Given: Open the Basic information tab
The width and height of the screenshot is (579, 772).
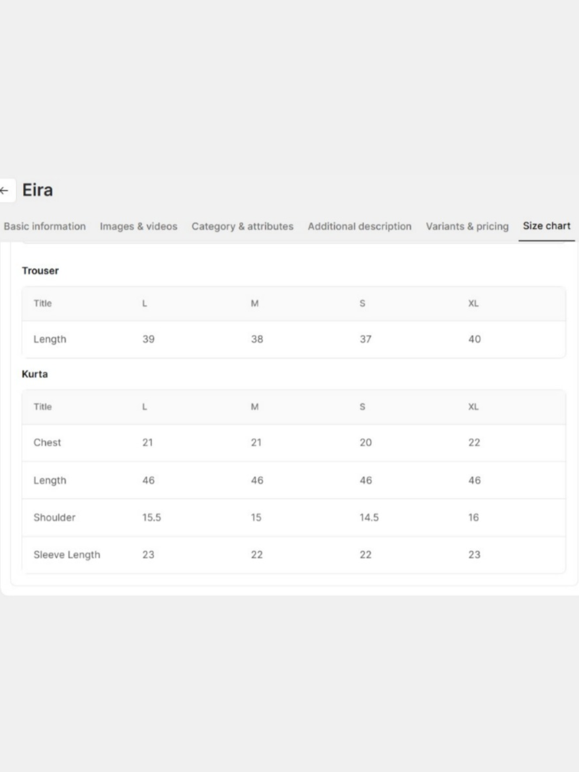Looking at the screenshot, I should [x=45, y=226].
